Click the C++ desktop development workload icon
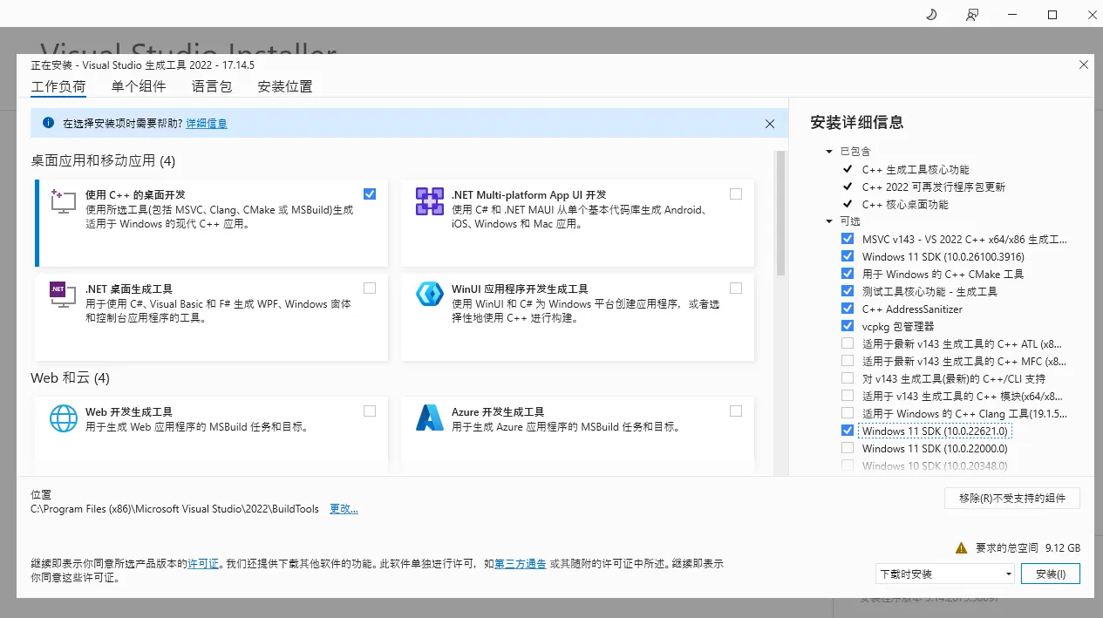 [x=63, y=201]
